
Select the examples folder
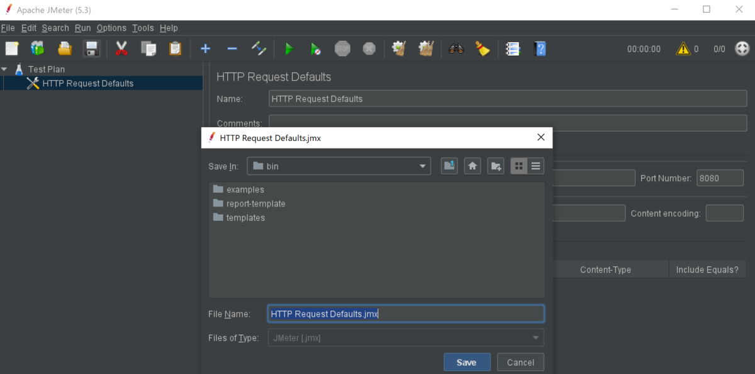pyautogui.click(x=238, y=190)
